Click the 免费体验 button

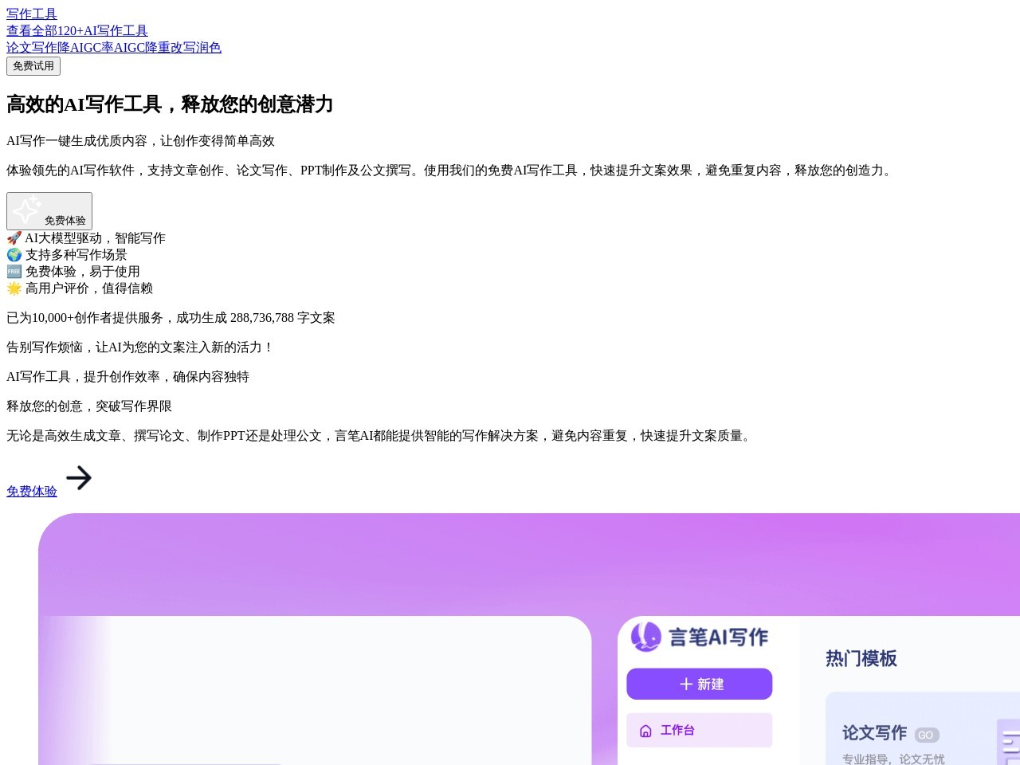[49, 211]
